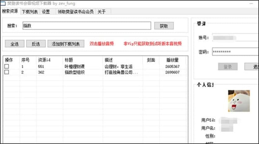
Task: Tick the checkbox for row 叶檀理财课
Action: tap(6, 66)
